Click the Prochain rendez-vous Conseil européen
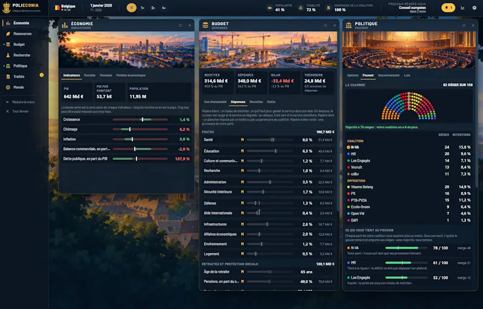 pos(407,8)
